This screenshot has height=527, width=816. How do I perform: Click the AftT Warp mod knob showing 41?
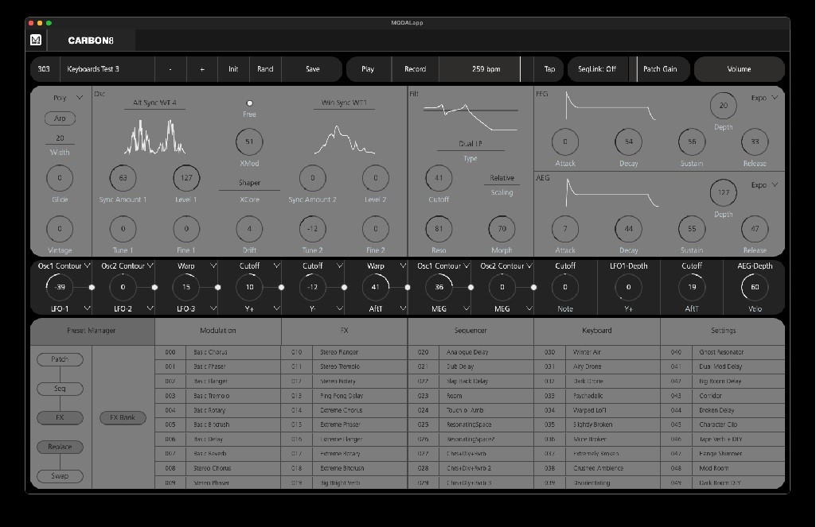[x=375, y=287]
